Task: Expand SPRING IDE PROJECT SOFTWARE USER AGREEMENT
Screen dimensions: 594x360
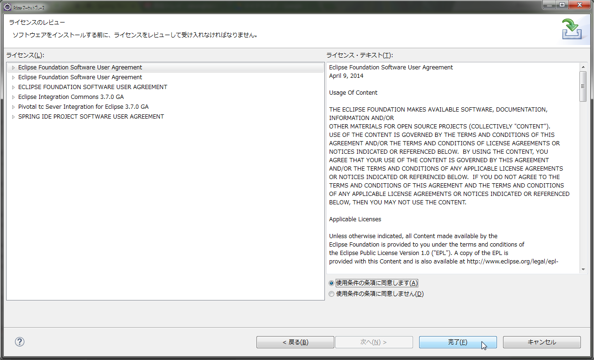Action: tap(13, 116)
